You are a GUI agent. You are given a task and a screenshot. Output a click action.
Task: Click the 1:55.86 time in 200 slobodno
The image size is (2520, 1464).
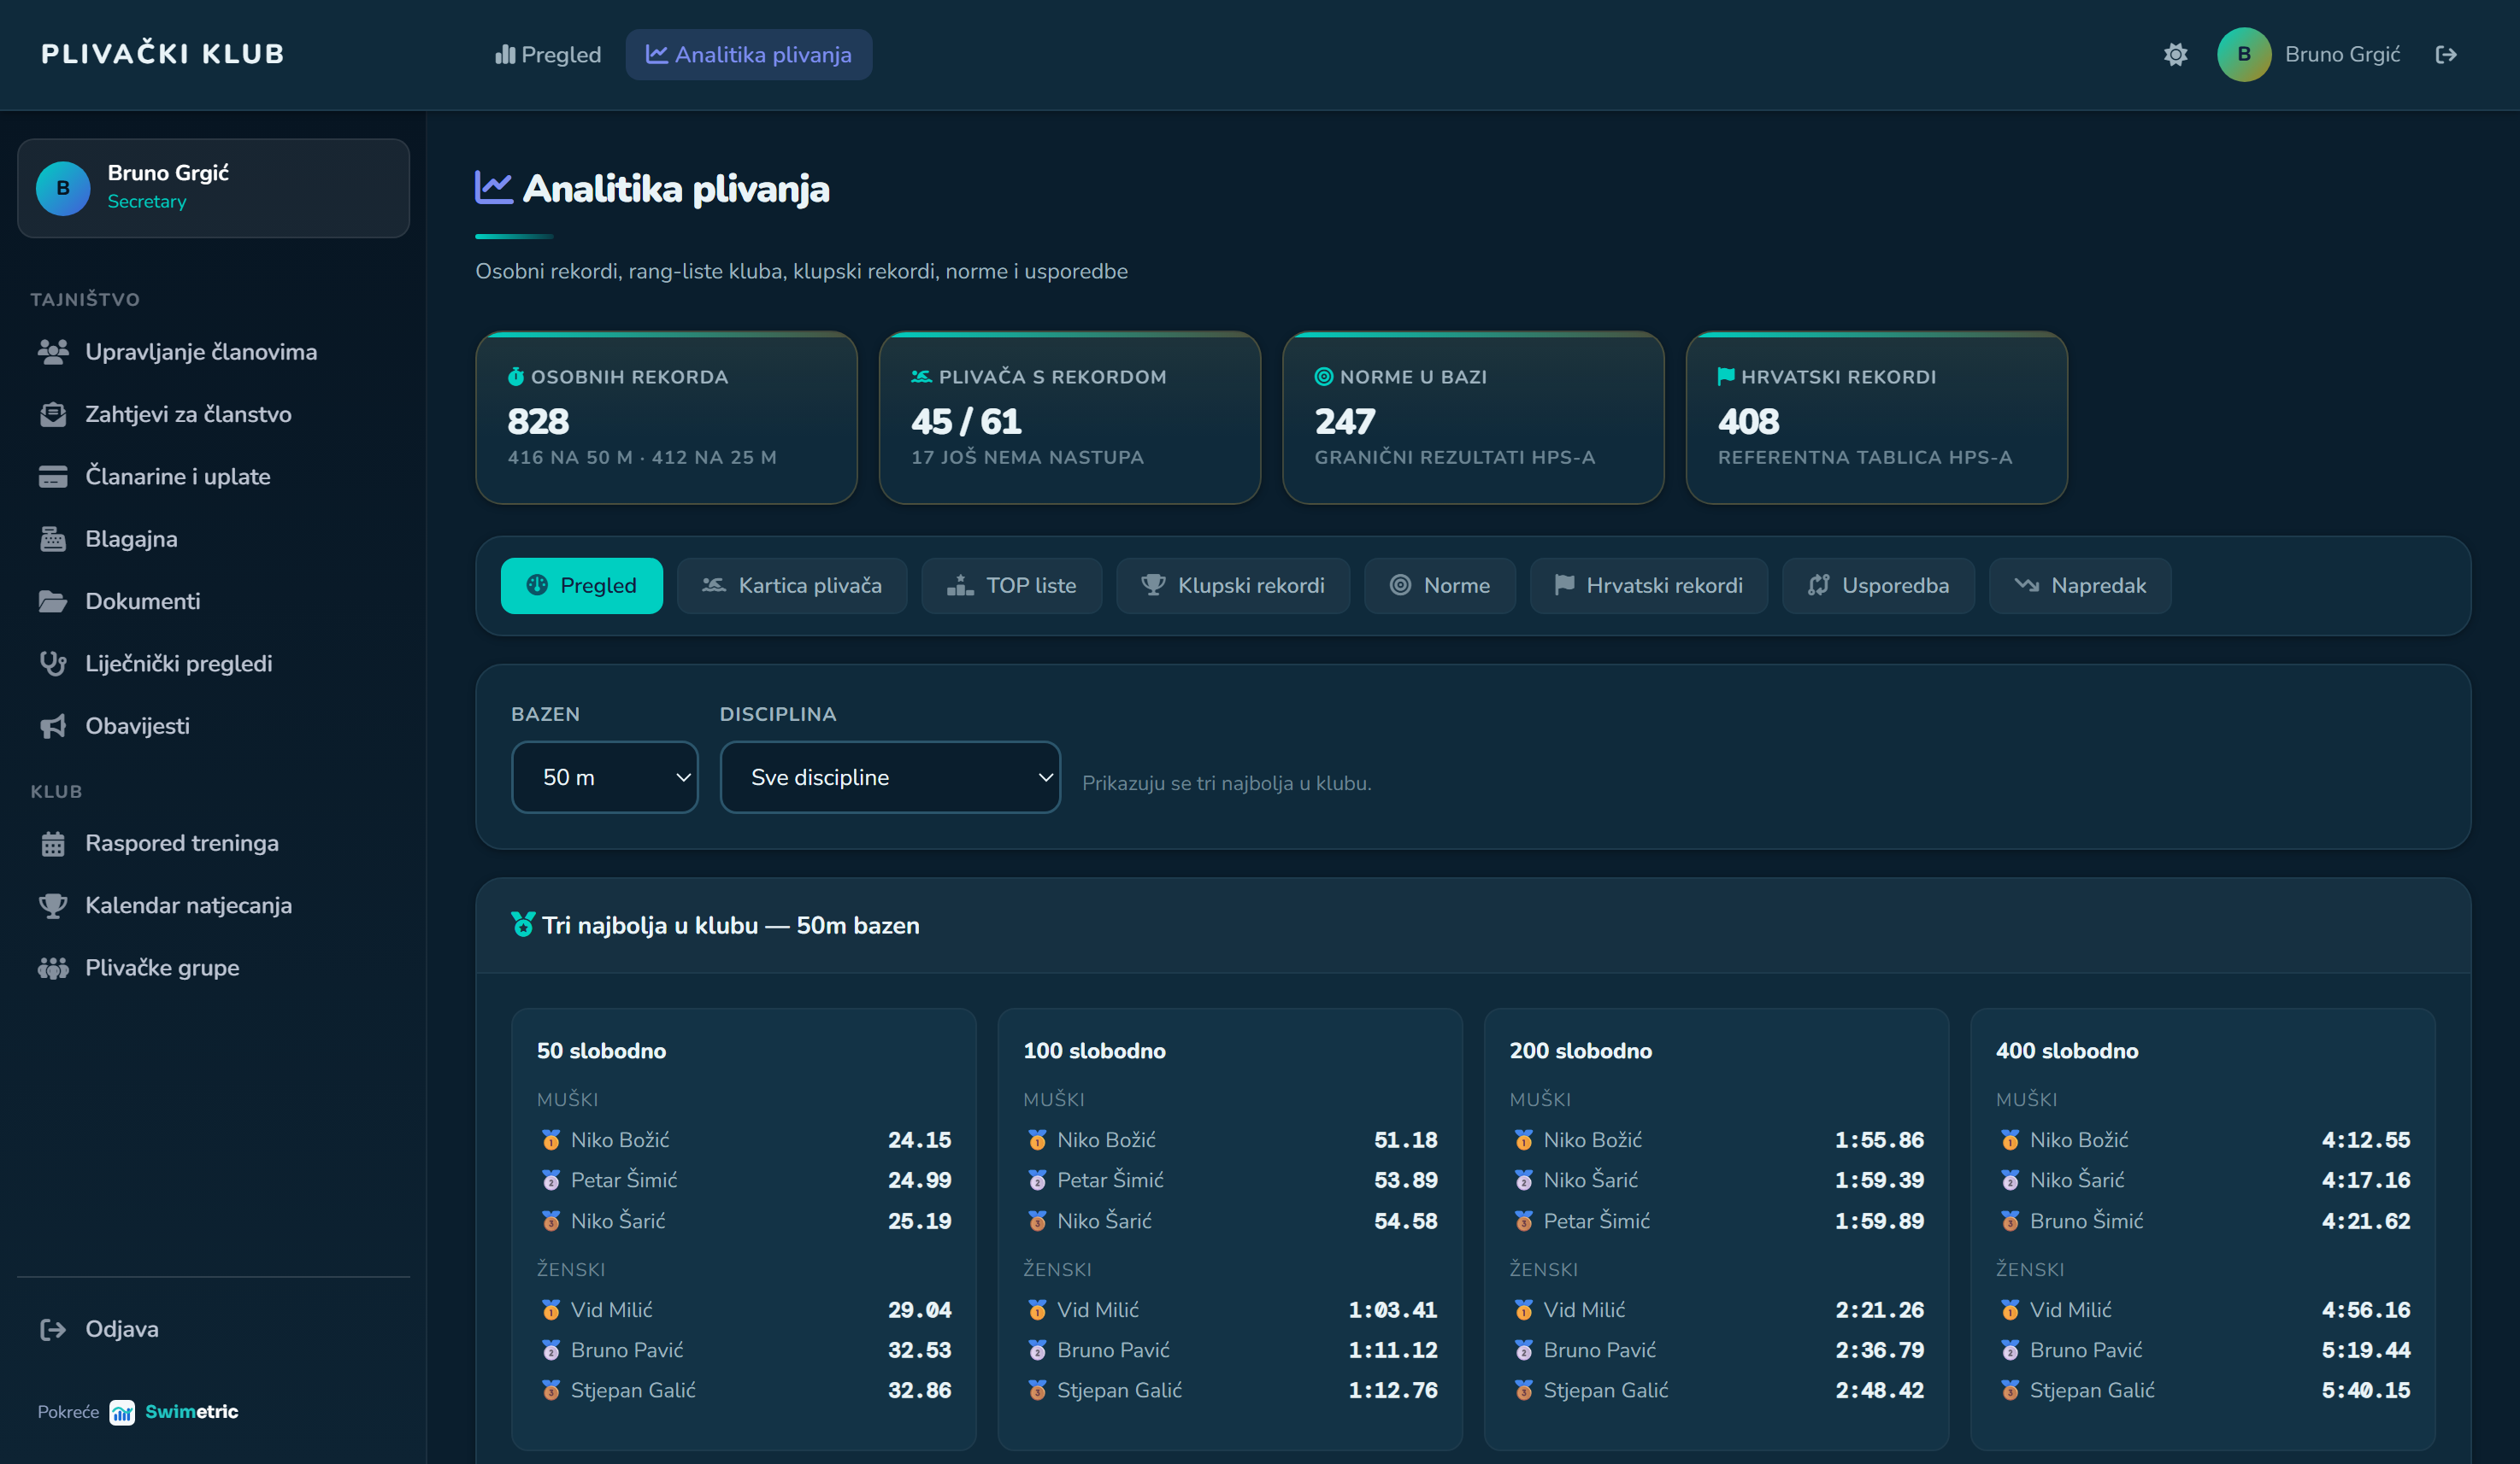coord(1879,1140)
